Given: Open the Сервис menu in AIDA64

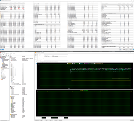Looking at the screenshot, I should click(x=11, y=54).
